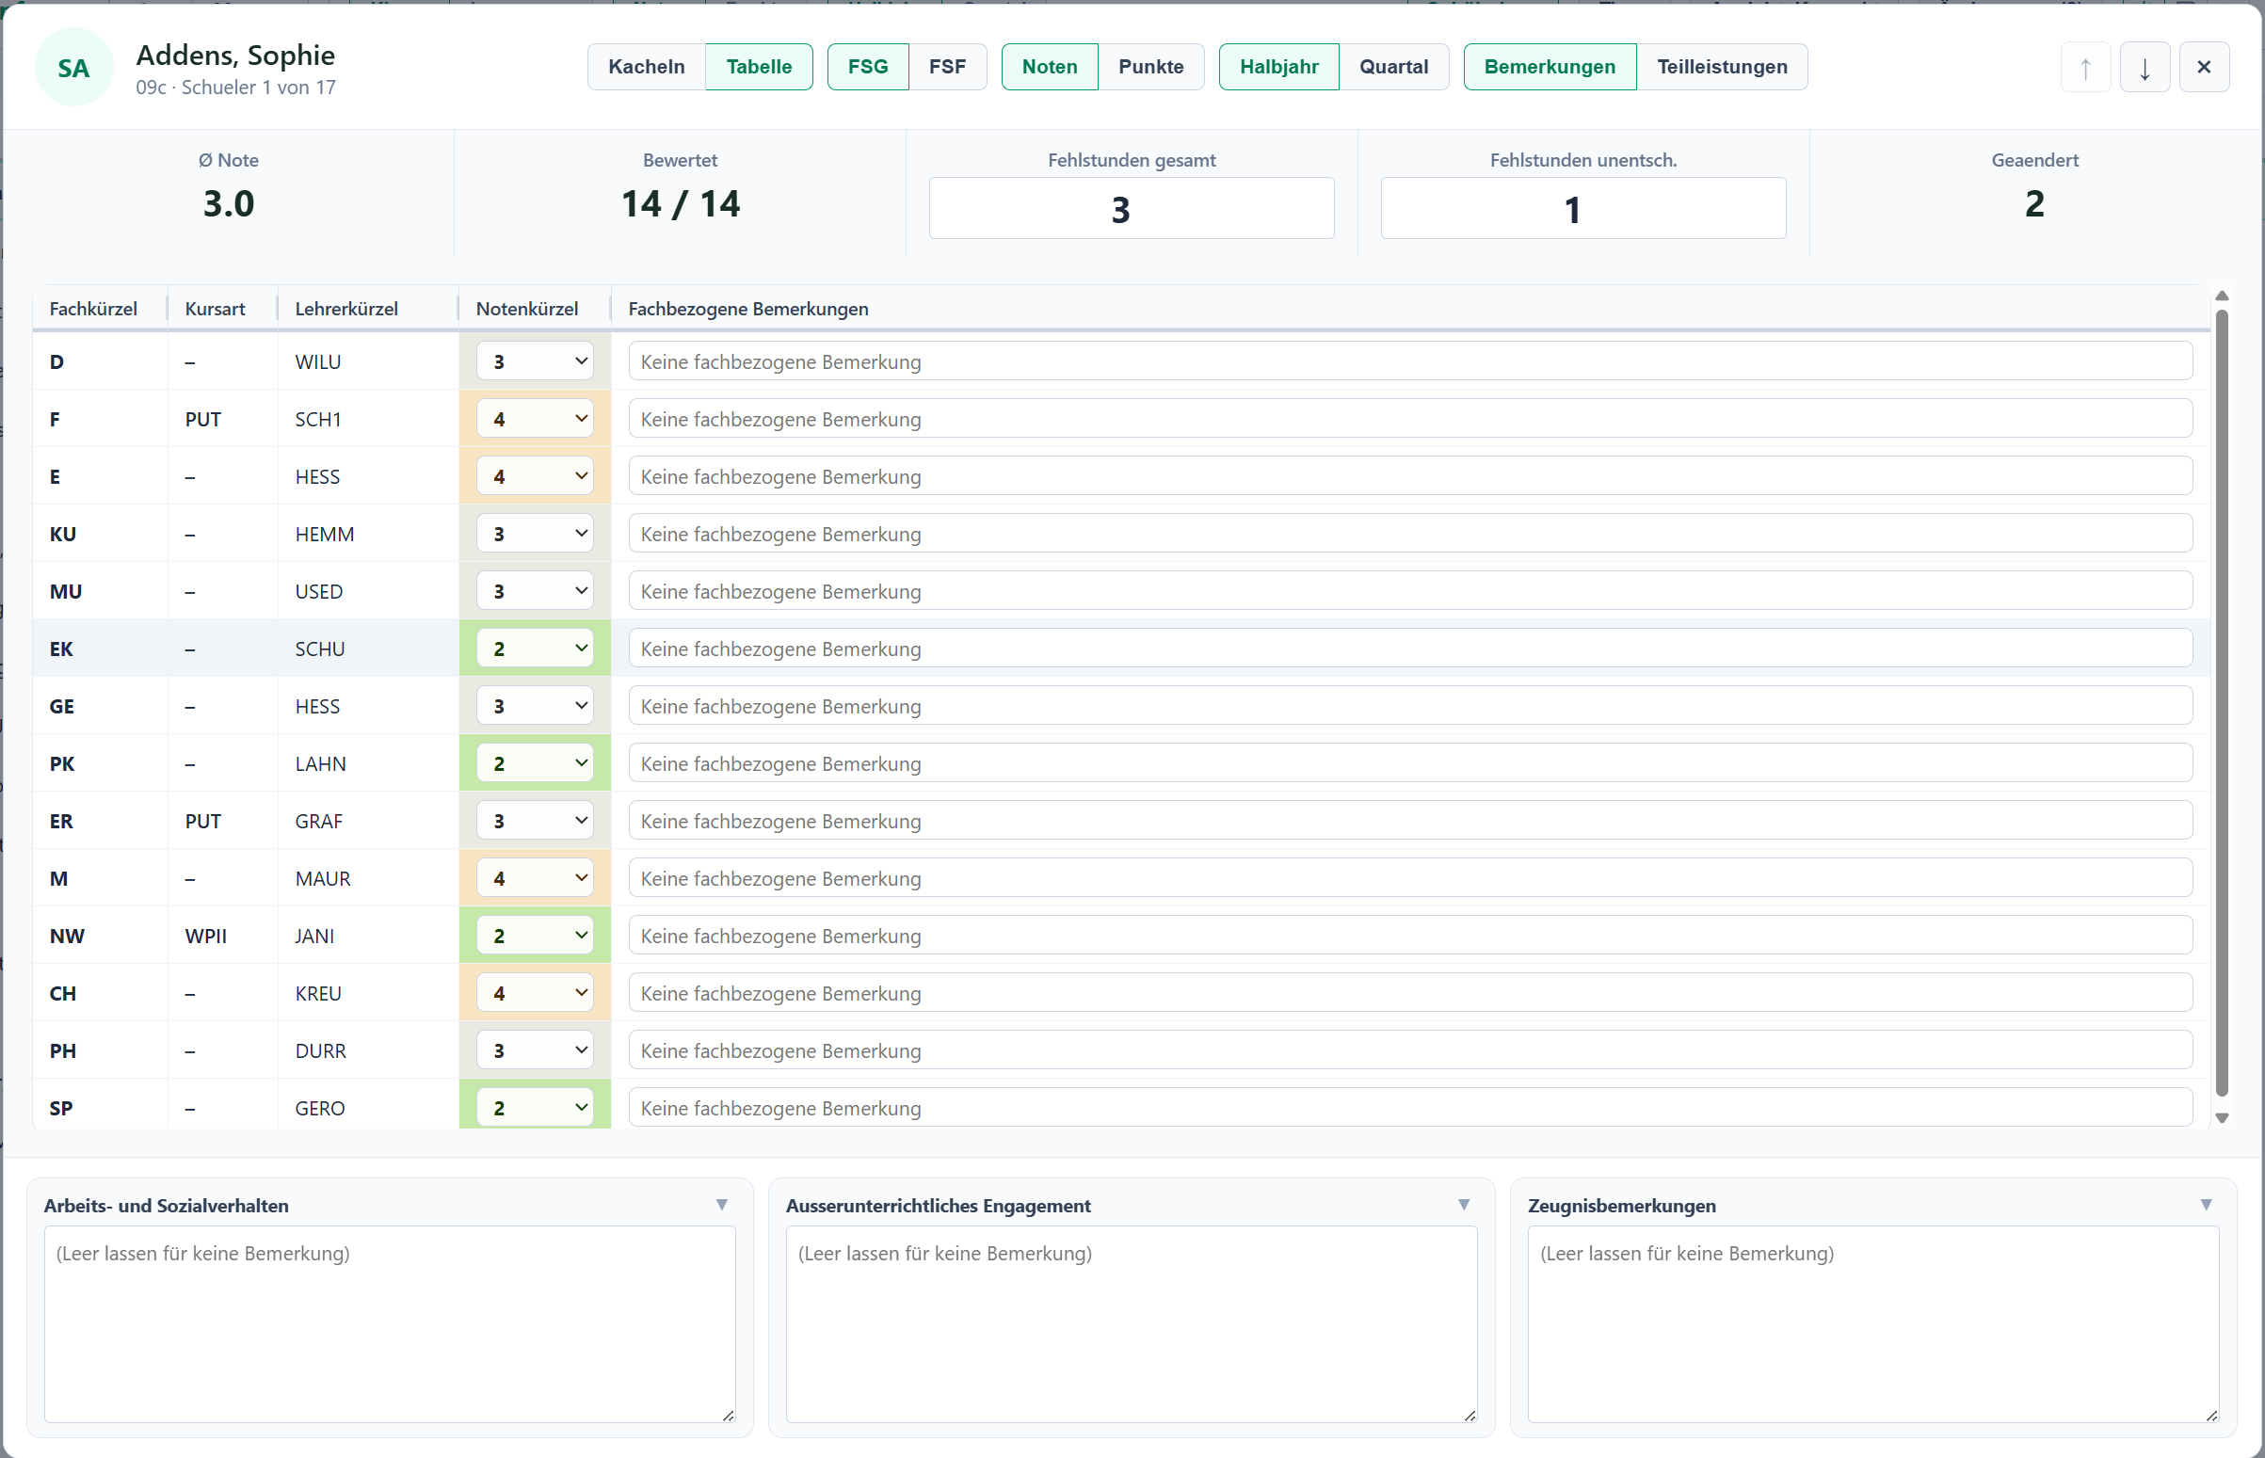Image resolution: width=2265 pixels, height=1458 pixels.
Task: Switch period to Quartal
Action: tap(1394, 67)
